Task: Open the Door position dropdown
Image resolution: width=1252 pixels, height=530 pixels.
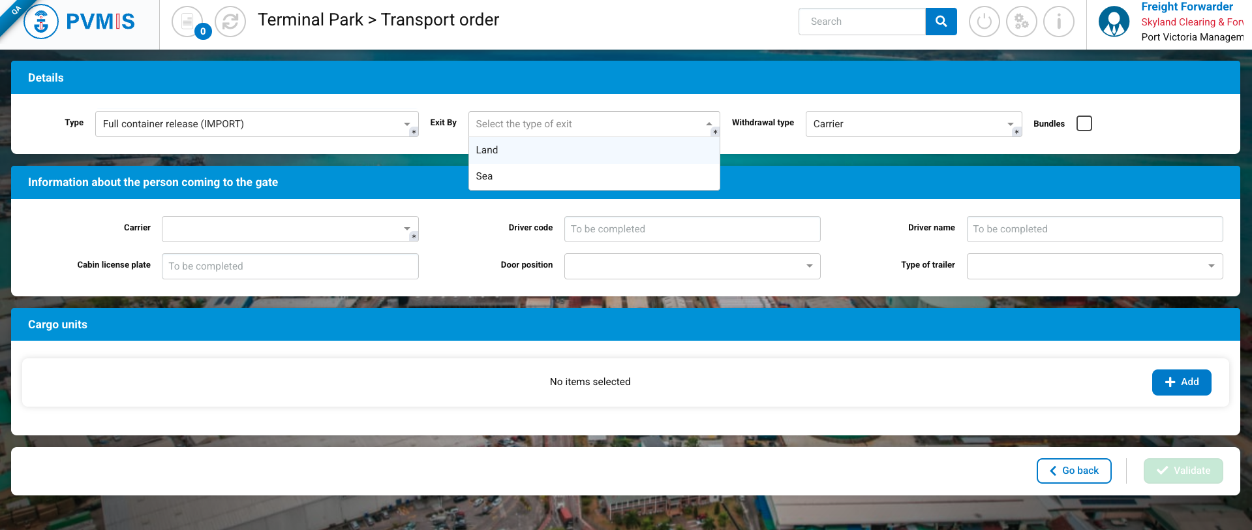Action: point(692,266)
